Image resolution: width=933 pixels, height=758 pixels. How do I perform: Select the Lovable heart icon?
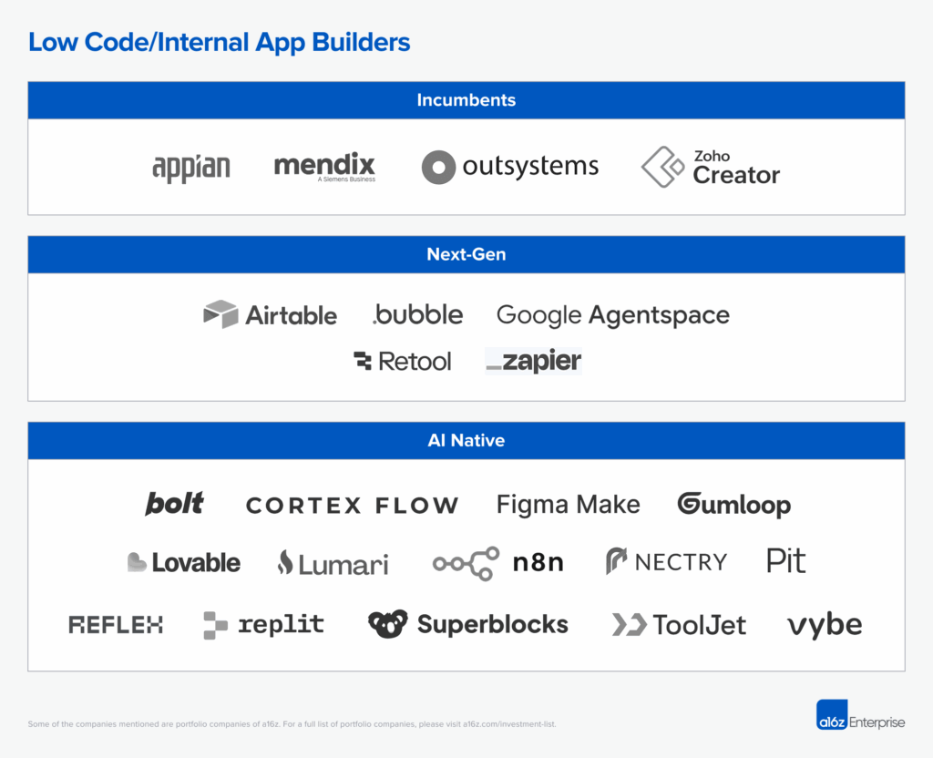click(x=136, y=562)
